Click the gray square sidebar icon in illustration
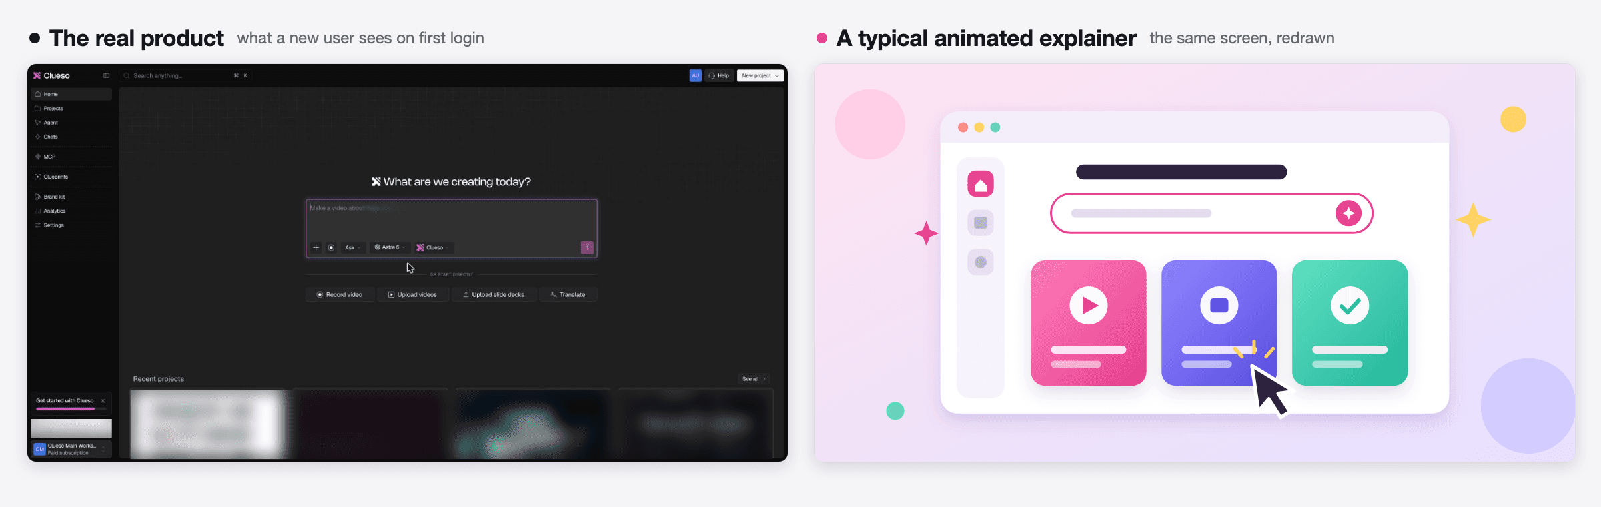The width and height of the screenshot is (1601, 507). tap(981, 223)
